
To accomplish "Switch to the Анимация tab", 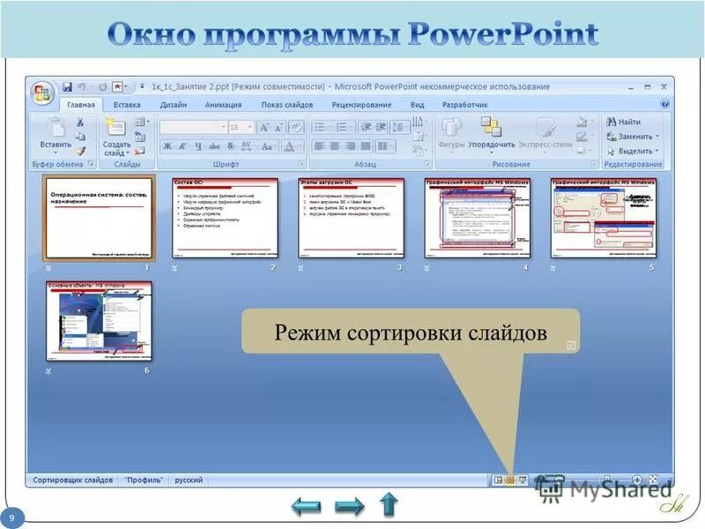I will (x=223, y=104).
